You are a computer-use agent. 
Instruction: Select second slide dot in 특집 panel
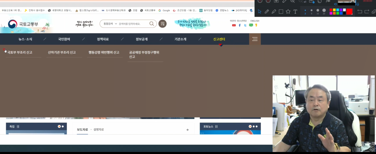63,127
